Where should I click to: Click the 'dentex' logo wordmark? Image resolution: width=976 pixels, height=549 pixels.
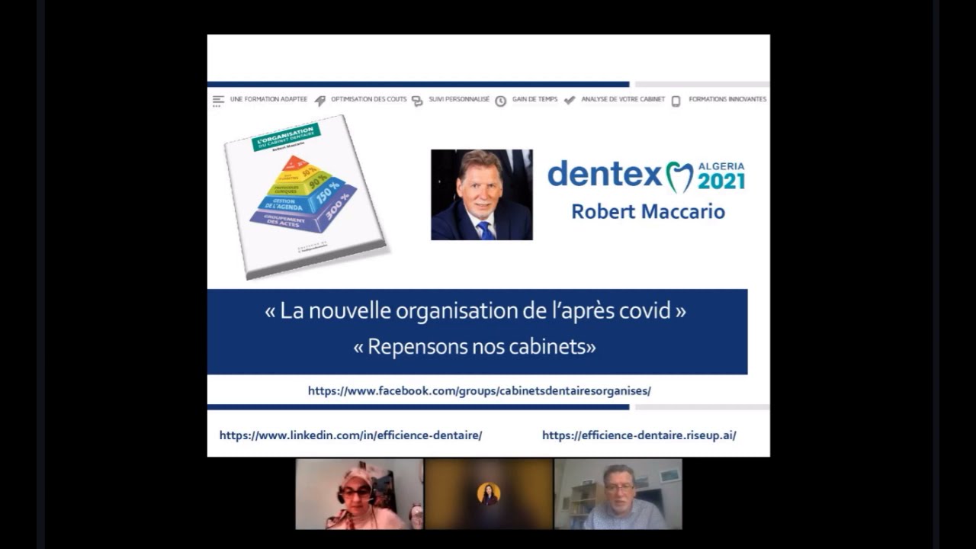pyautogui.click(x=605, y=175)
